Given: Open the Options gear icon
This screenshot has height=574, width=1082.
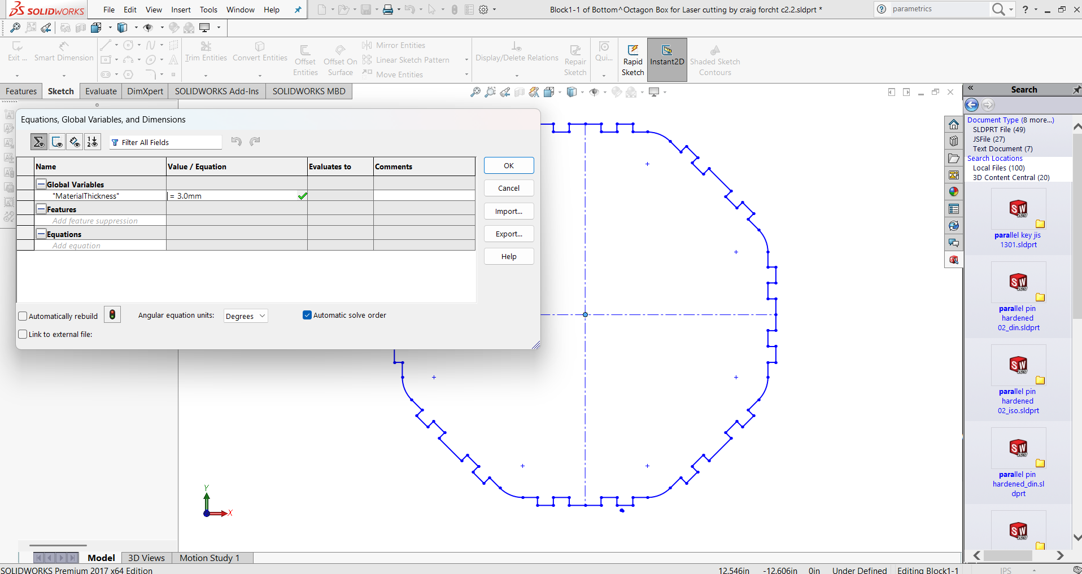Looking at the screenshot, I should click(483, 10).
